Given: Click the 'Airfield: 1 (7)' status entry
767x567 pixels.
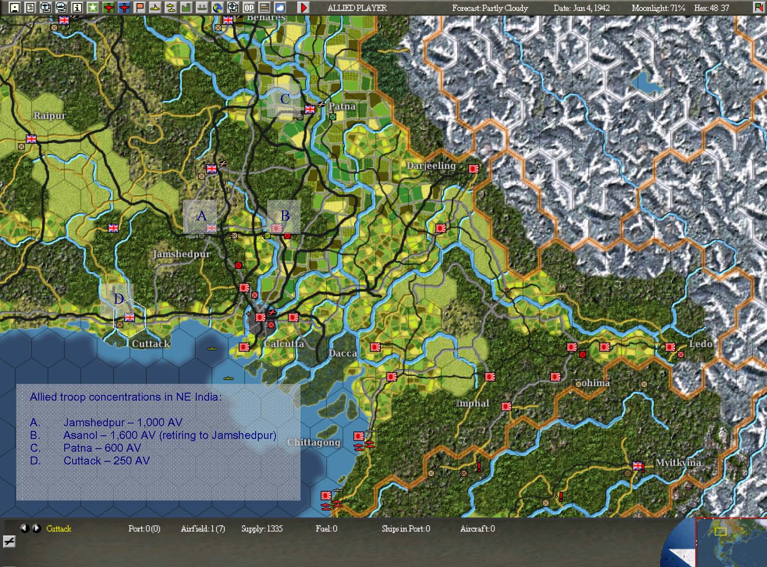Looking at the screenshot, I should pos(203,529).
